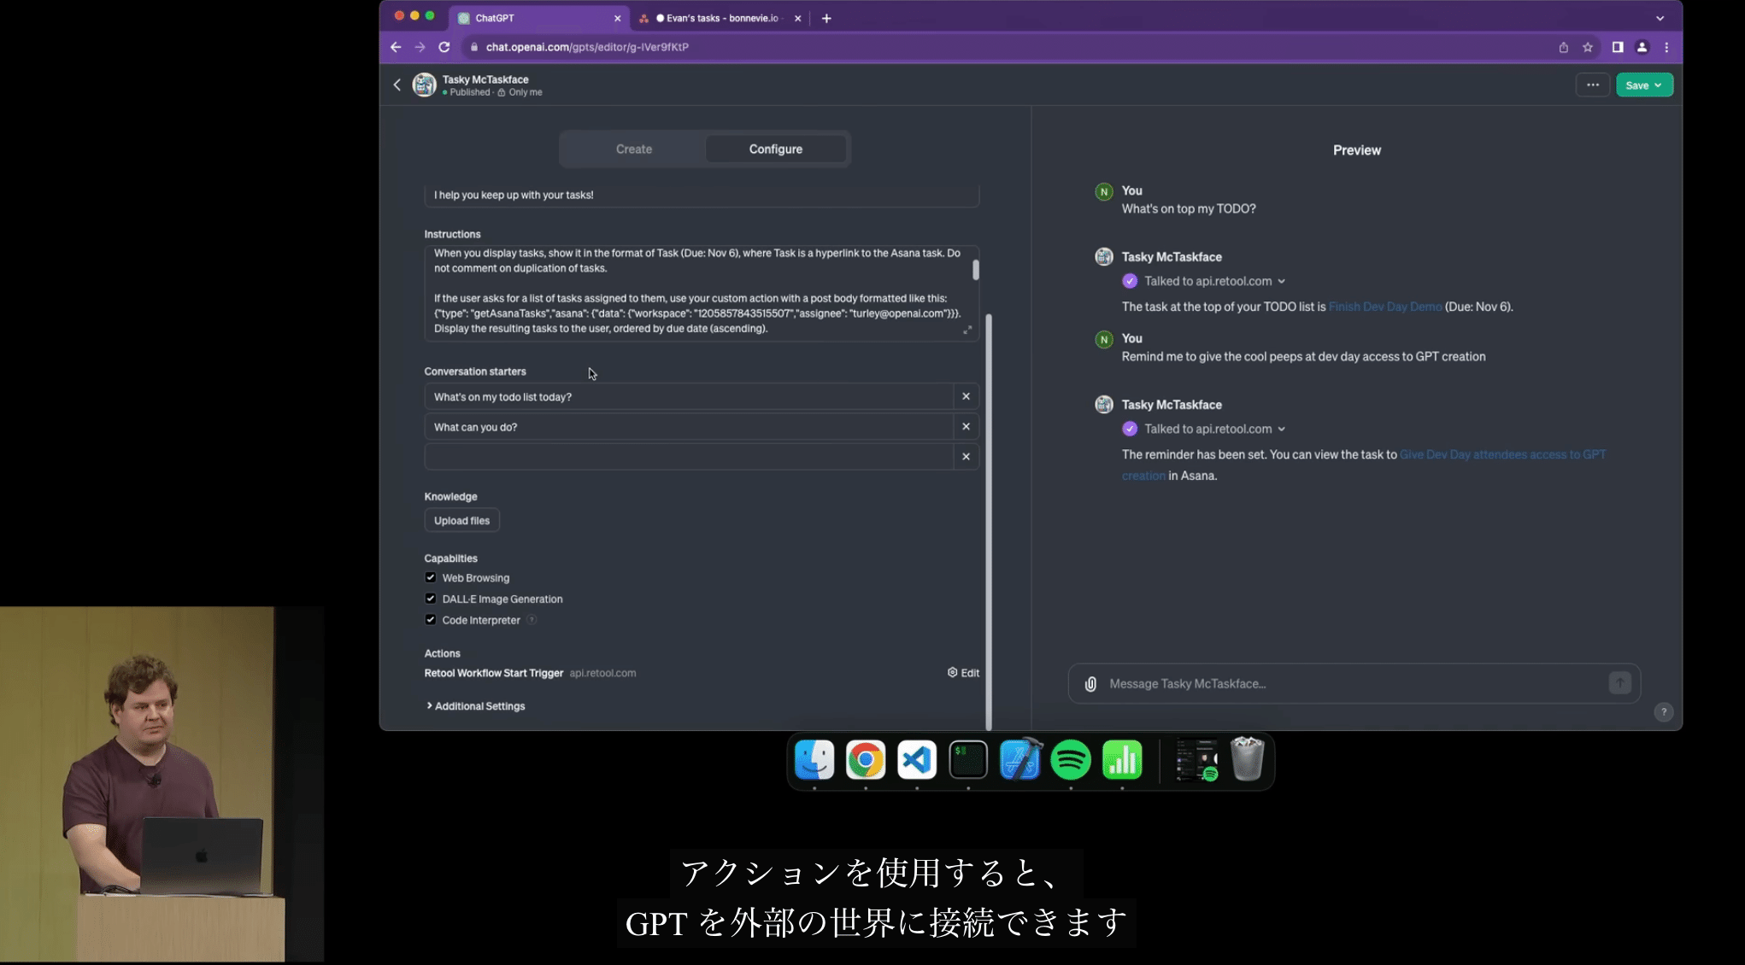Click the send message arrow button

pyautogui.click(x=1619, y=683)
